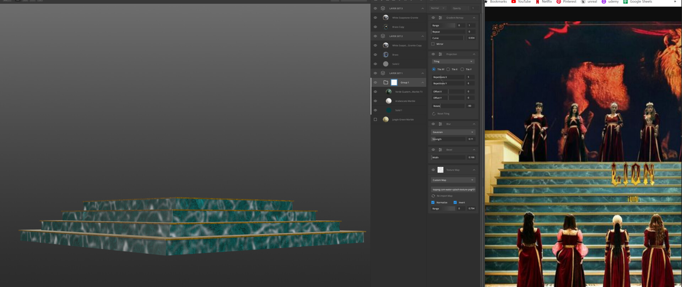Image resolution: width=682 pixels, height=287 pixels.
Task: Open the Gaussian blur type dropdown
Action: point(453,132)
